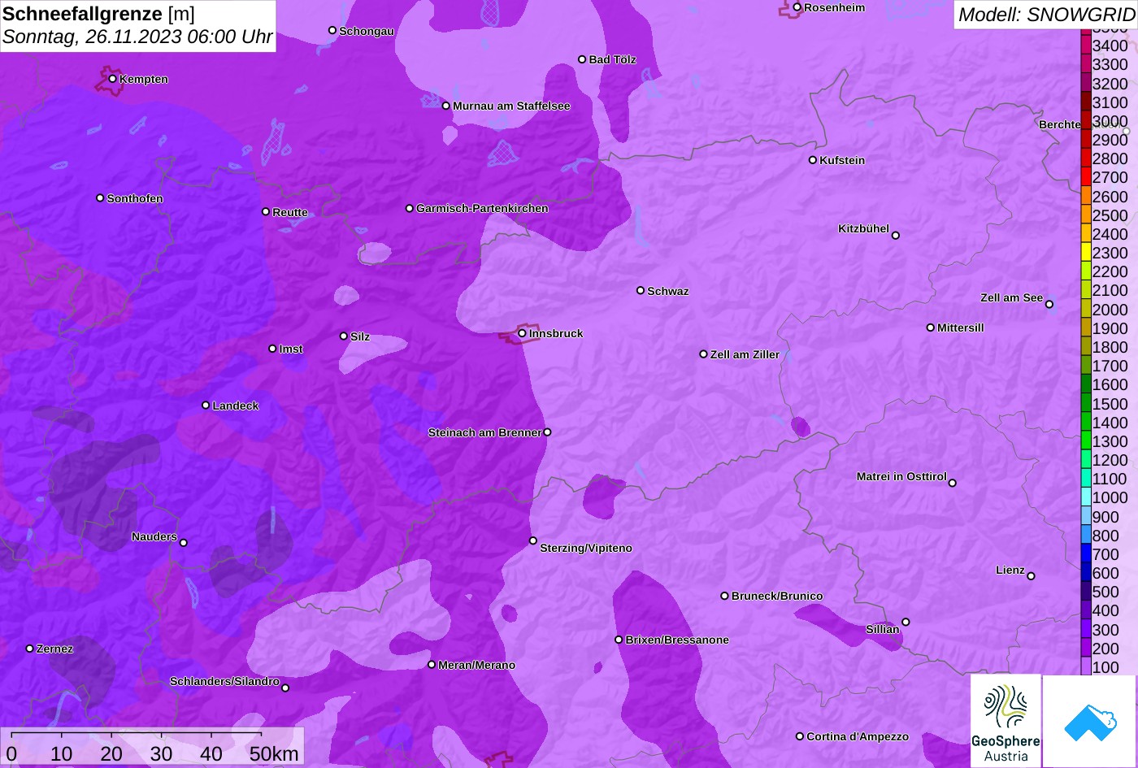Click the Zell am Ziller marker dot

coord(704,354)
